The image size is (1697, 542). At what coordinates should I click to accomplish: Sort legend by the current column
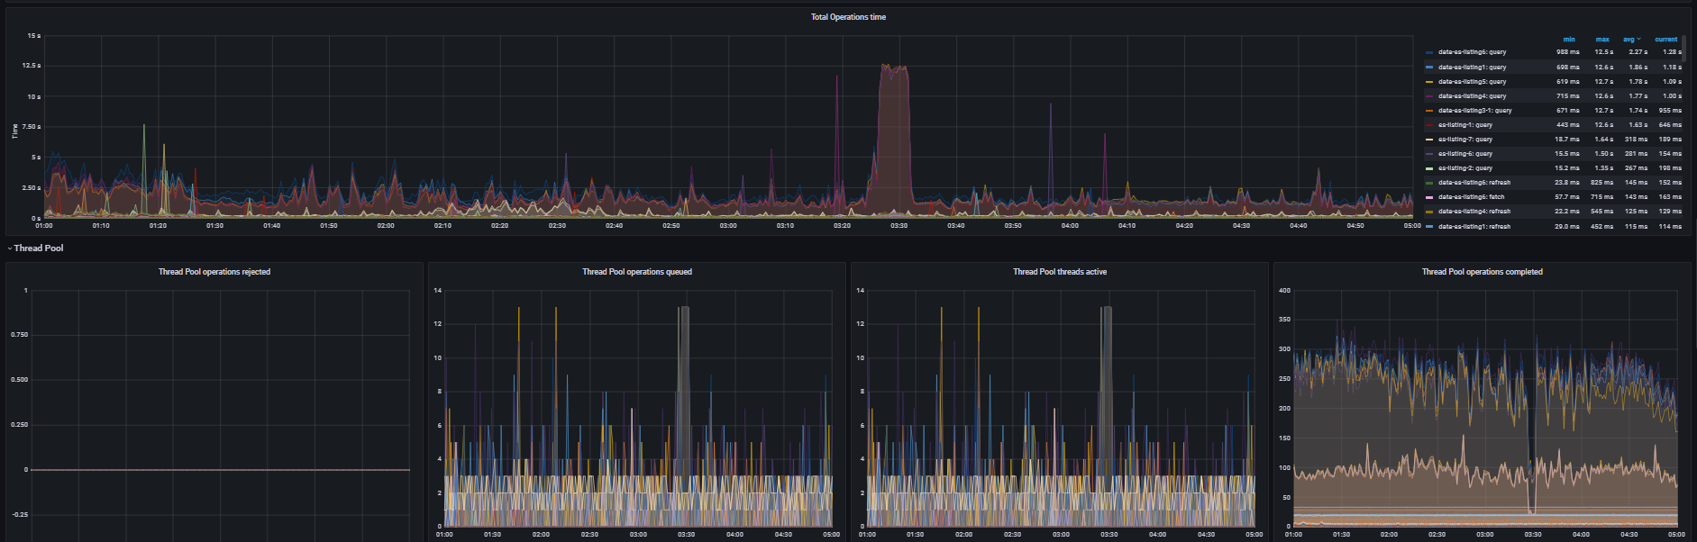click(x=1666, y=40)
